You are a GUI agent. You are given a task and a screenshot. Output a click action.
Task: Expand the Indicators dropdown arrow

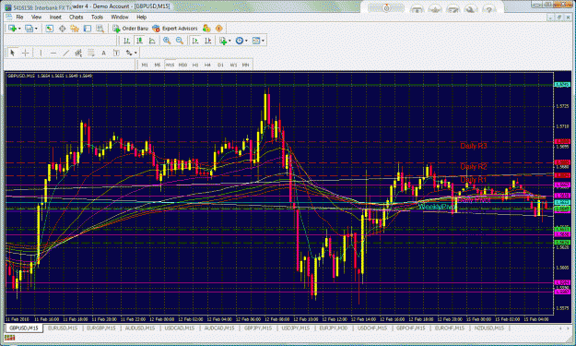coord(229,41)
